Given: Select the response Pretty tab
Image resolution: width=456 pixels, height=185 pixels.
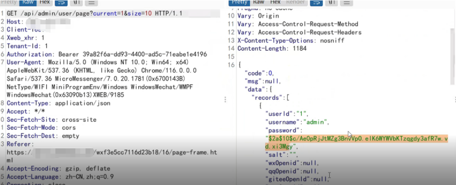Looking at the screenshot, I should coord(240,3).
